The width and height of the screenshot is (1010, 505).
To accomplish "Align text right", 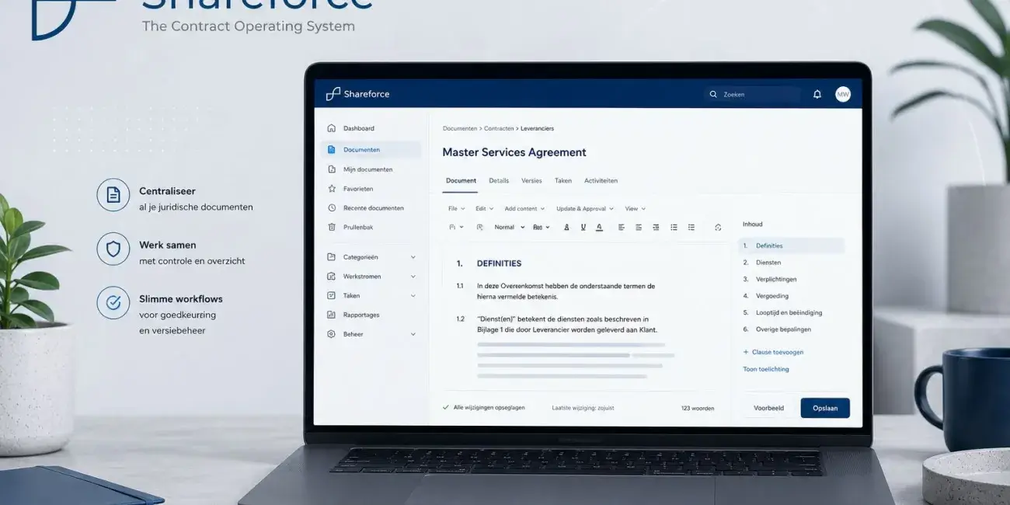I will (656, 227).
